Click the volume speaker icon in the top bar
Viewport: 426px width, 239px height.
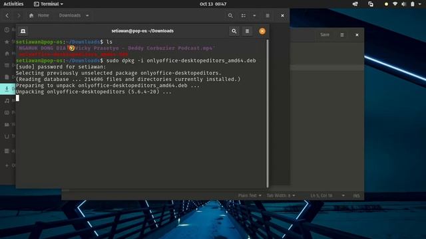click(x=404, y=4)
